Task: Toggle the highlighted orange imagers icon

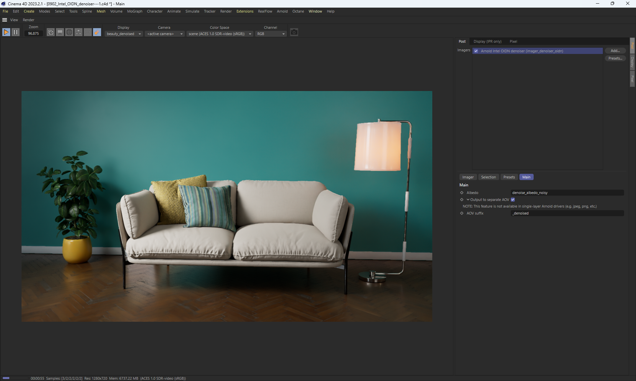Action: [97, 32]
